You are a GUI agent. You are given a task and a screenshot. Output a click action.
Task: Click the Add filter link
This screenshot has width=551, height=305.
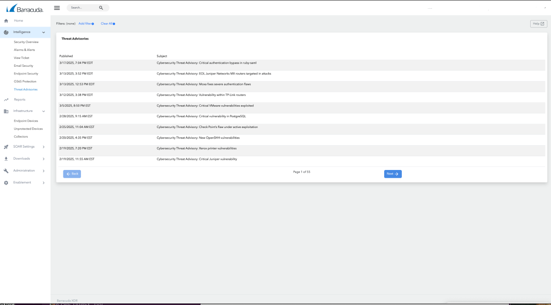[x=86, y=24]
